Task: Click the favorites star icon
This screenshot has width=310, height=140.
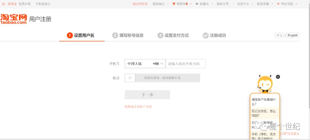Action: tap(197, 4)
